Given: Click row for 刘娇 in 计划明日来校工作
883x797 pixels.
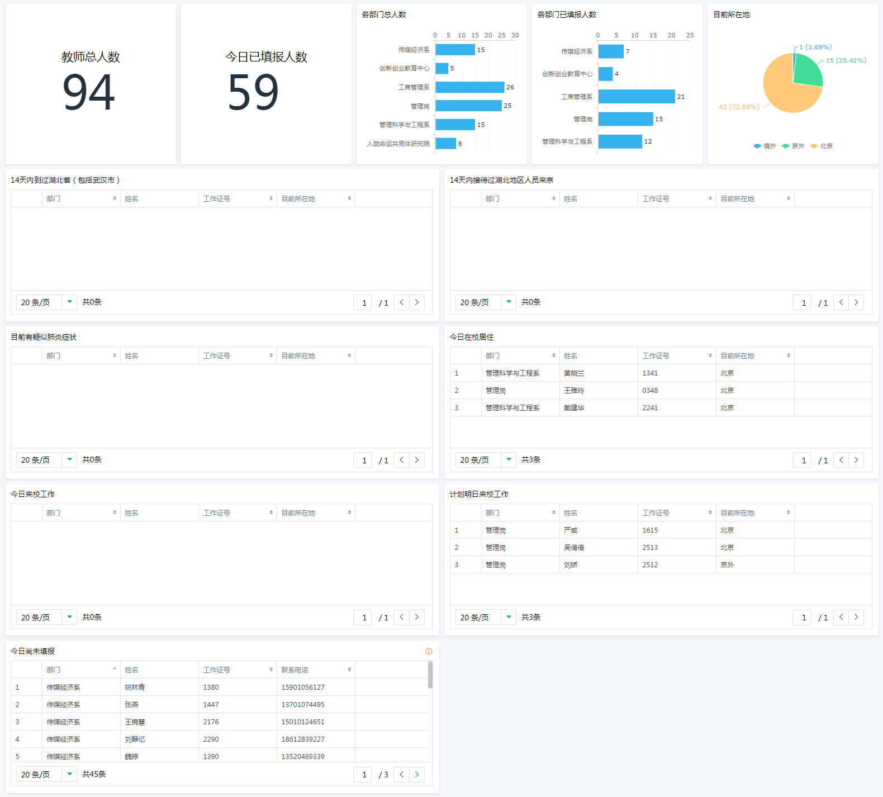Looking at the screenshot, I should click(571, 565).
